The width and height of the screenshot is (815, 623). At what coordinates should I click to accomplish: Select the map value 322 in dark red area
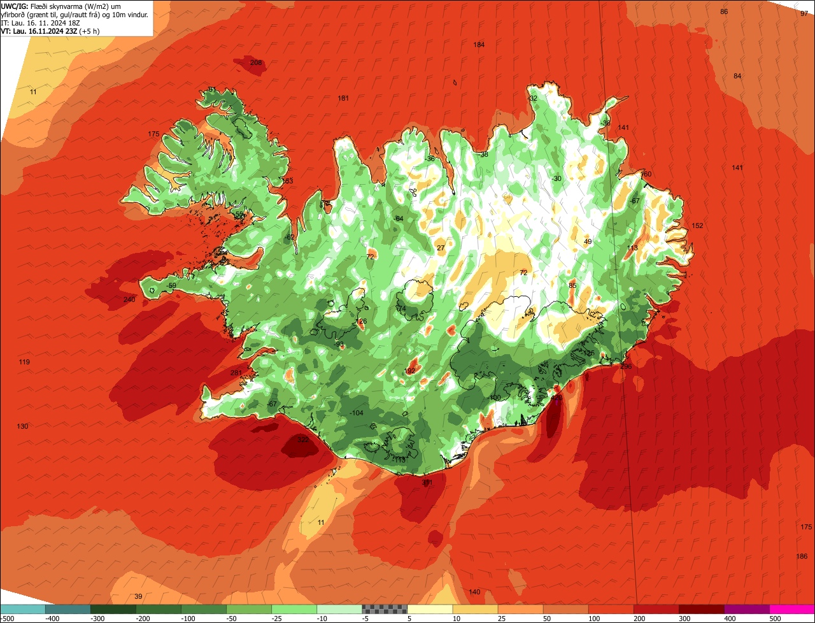[303, 440]
